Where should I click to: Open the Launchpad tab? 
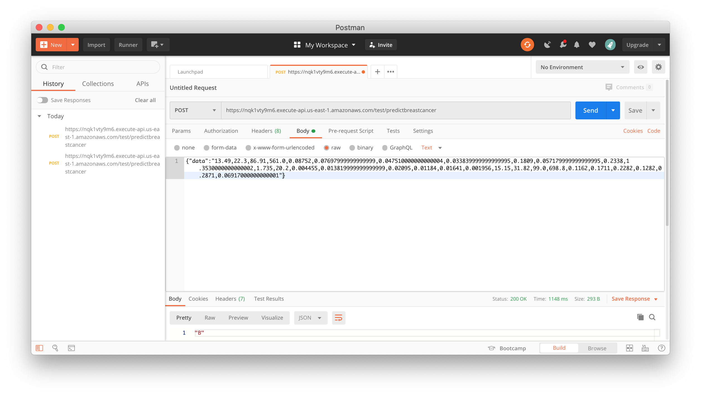219,72
